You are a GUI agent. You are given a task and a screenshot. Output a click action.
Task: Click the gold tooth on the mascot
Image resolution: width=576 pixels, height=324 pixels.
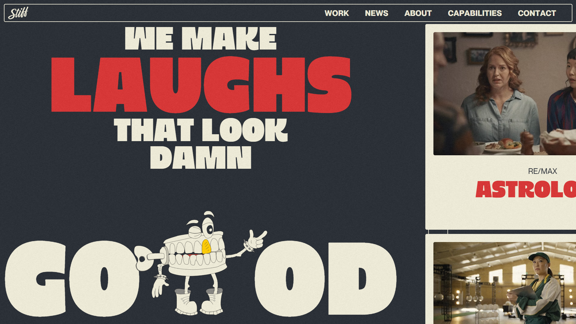(206, 247)
